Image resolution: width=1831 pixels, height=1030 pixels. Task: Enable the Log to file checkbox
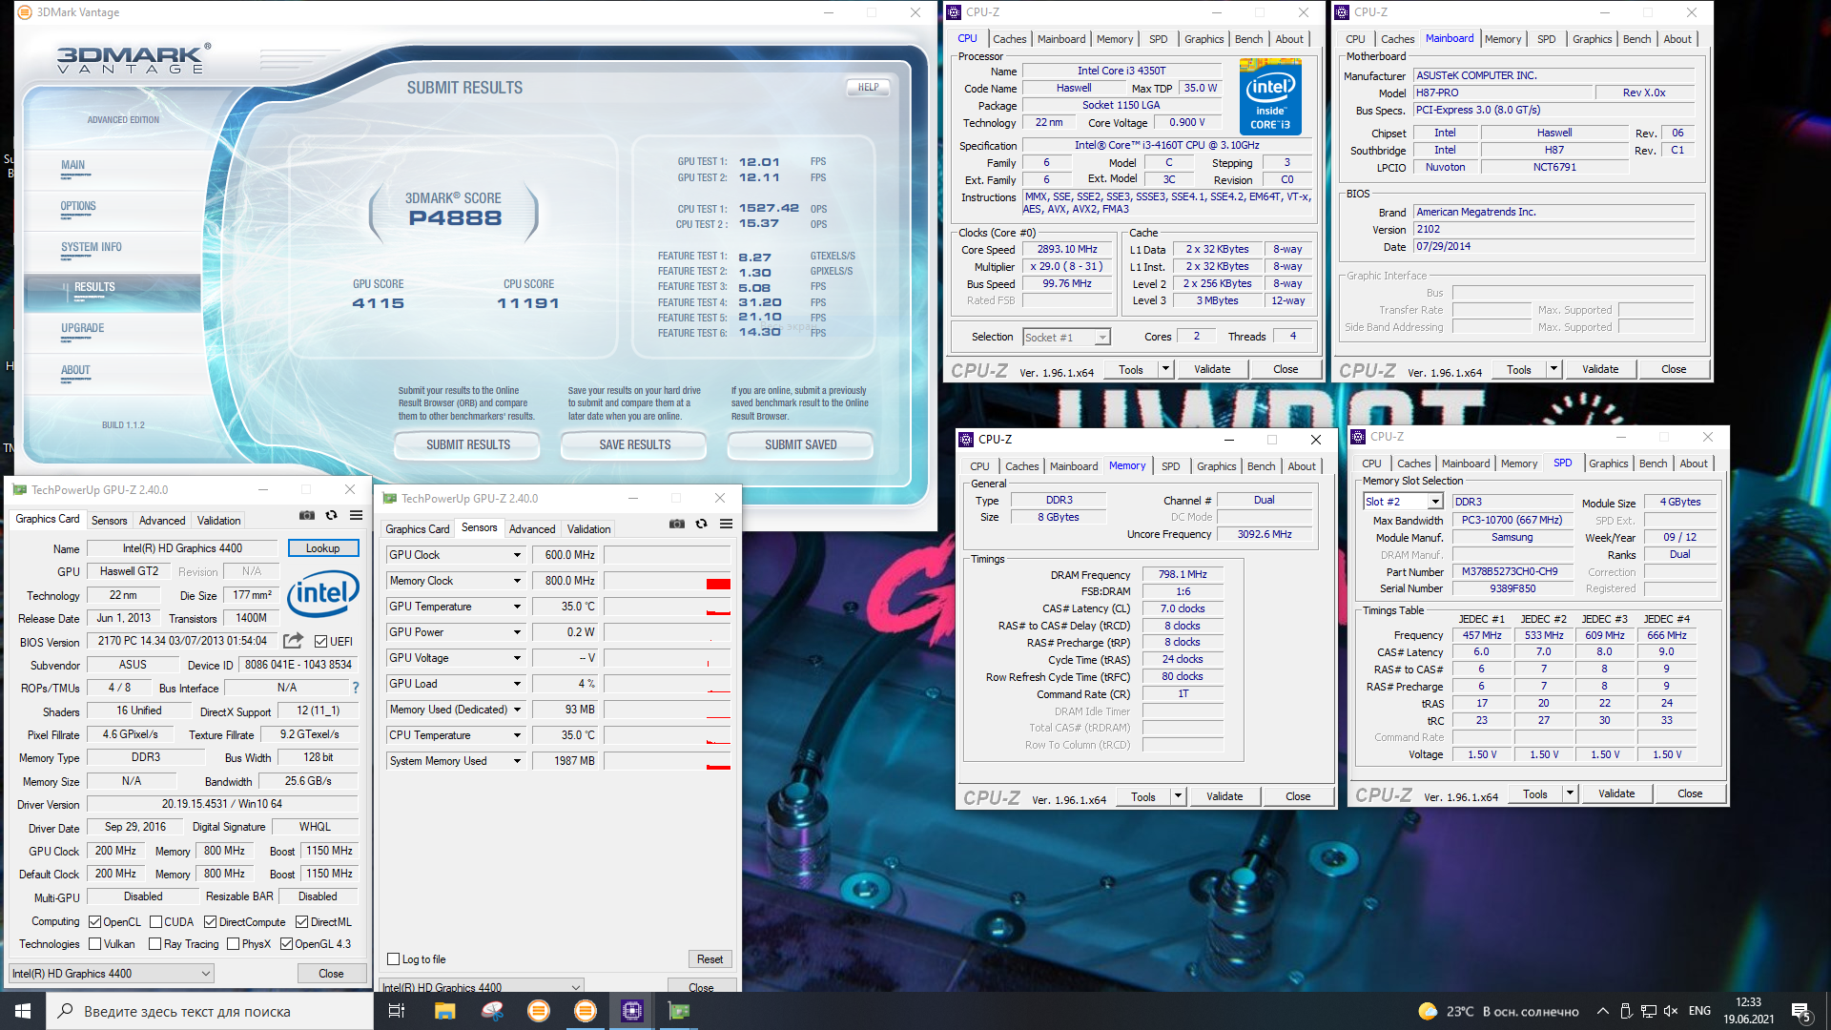(394, 959)
